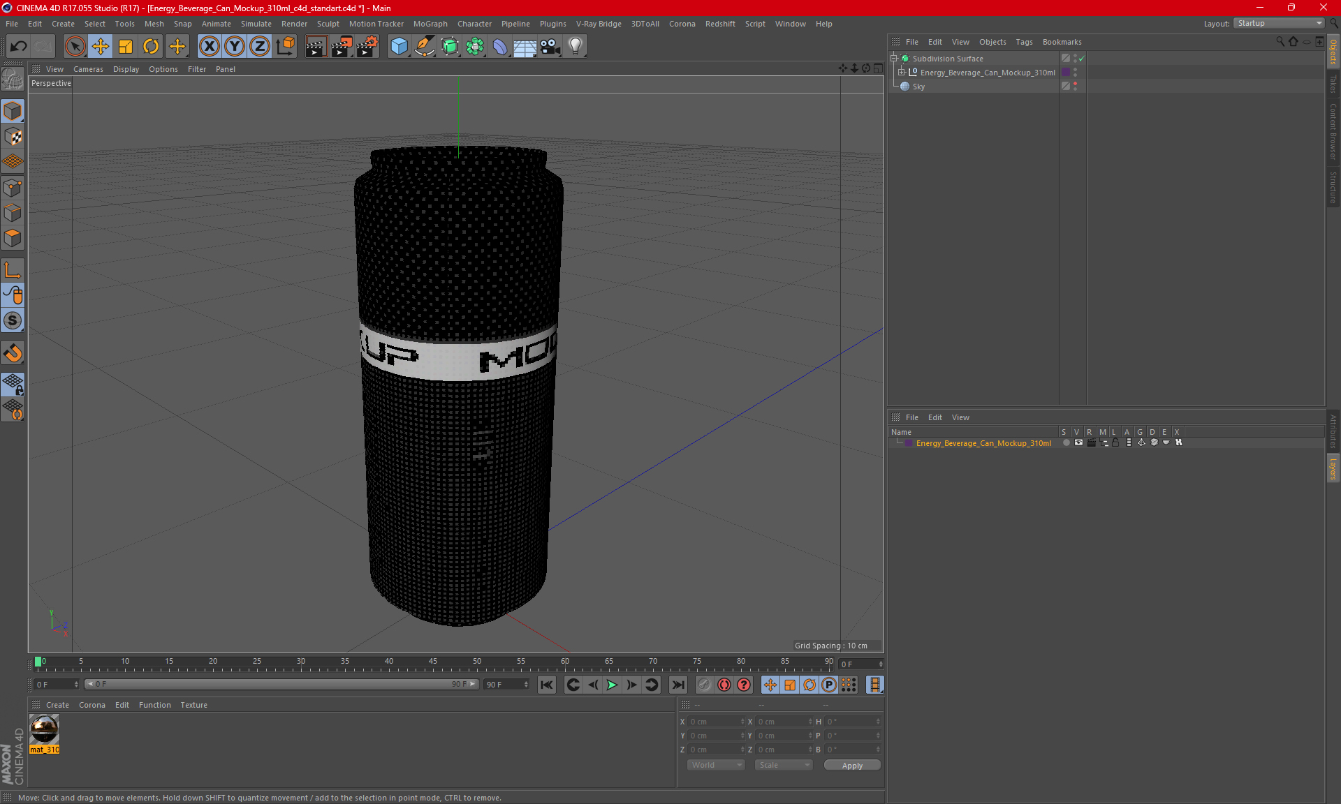This screenshot has height=804, width=1341.
Task: Open the viewport Cameras menu
Action: [88, 69]
